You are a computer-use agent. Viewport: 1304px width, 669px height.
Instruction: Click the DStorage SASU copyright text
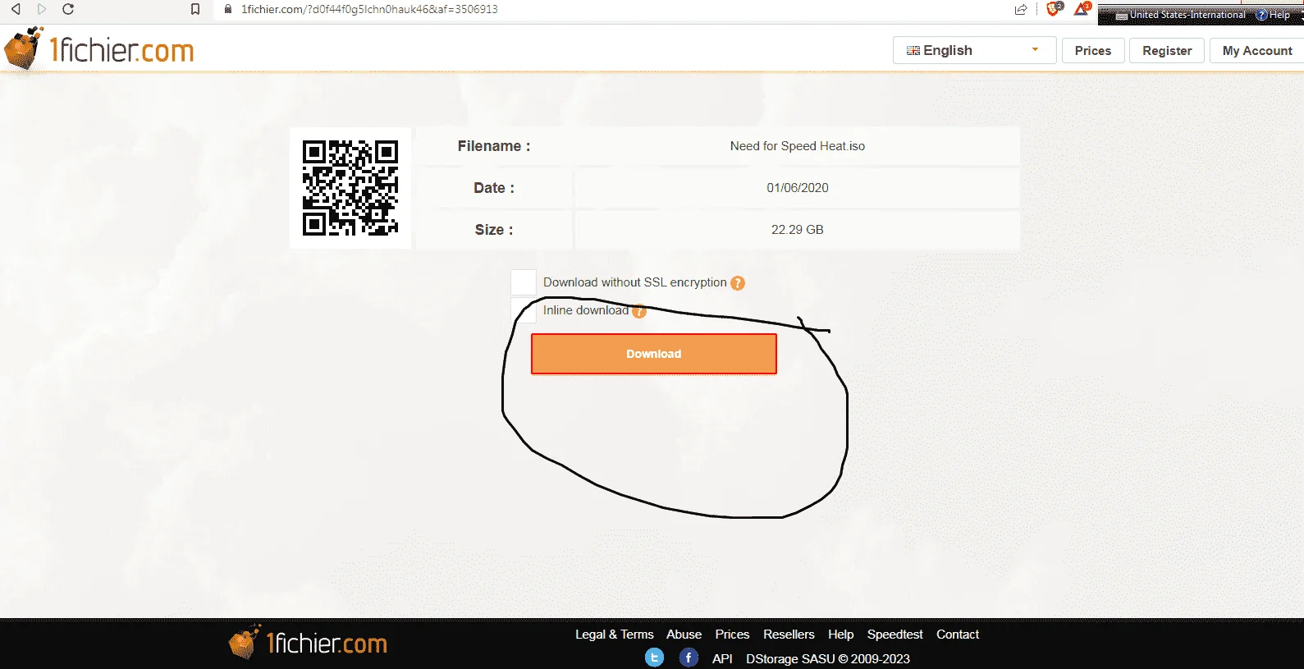[x=828, y=658]
